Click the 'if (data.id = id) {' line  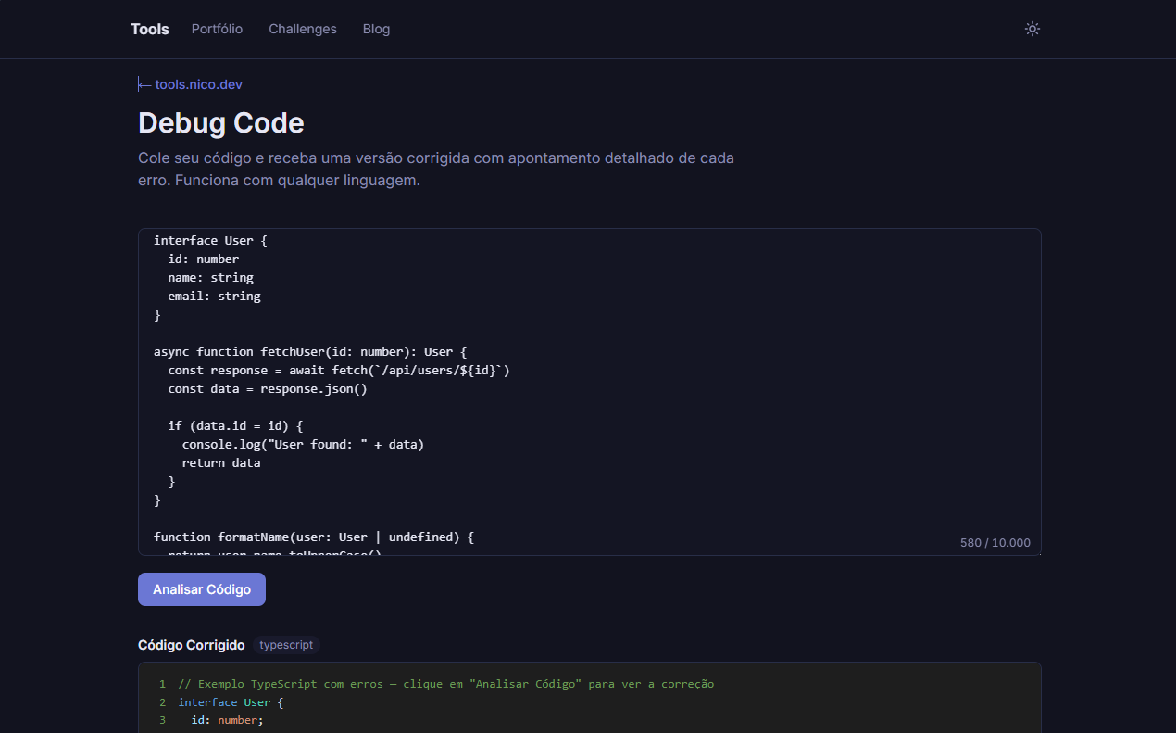235,425
